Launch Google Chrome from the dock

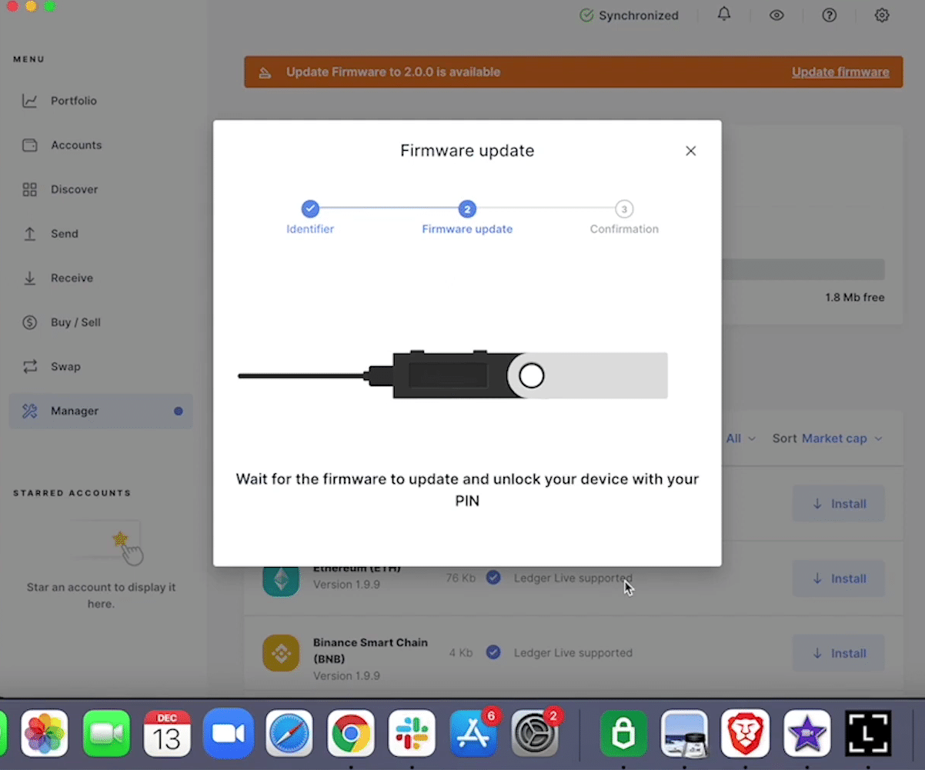point(351,734)
